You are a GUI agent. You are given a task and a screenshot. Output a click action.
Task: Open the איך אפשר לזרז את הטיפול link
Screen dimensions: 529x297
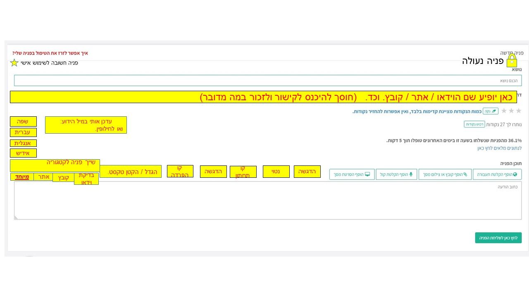(x=50, y=53)
